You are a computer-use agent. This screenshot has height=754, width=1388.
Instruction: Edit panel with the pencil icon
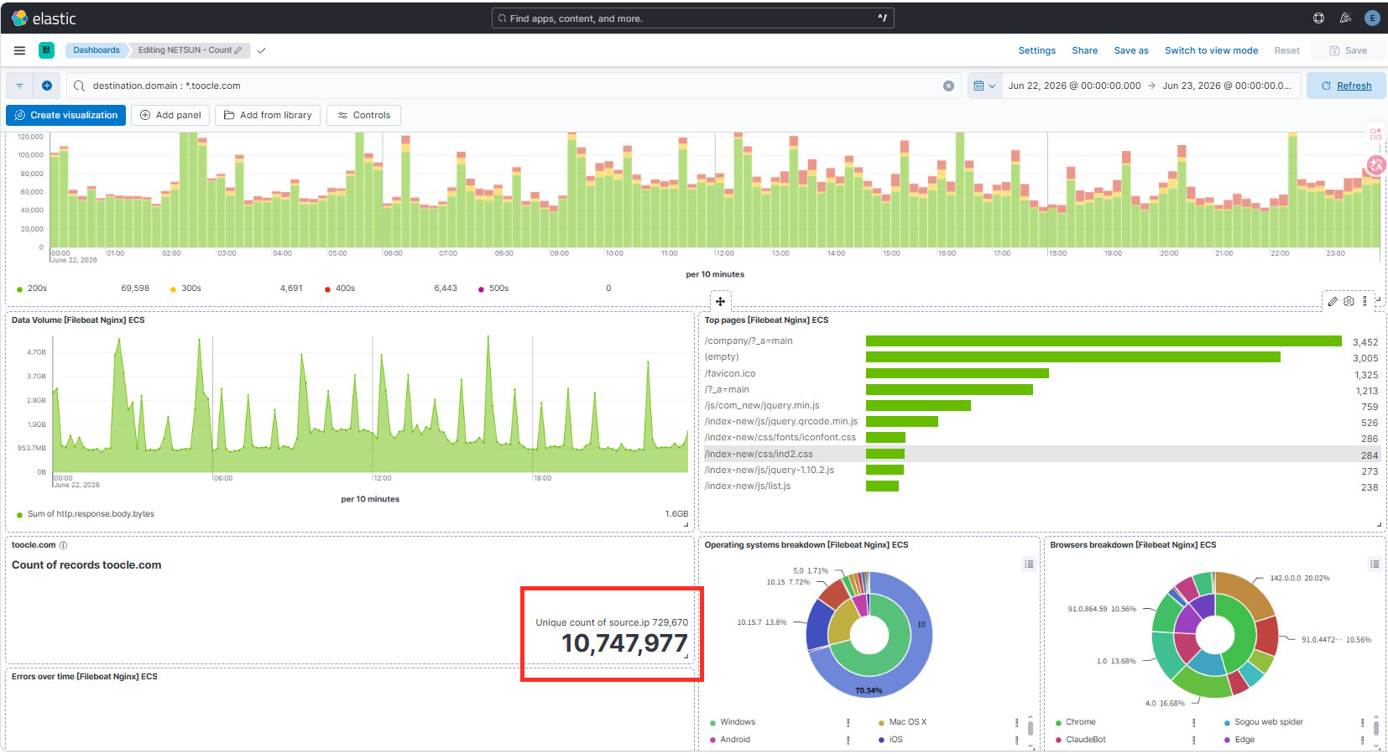click(x=1333, y=301)
